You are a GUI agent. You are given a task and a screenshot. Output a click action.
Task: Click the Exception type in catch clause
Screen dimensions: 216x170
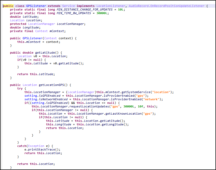coord(36,146)
